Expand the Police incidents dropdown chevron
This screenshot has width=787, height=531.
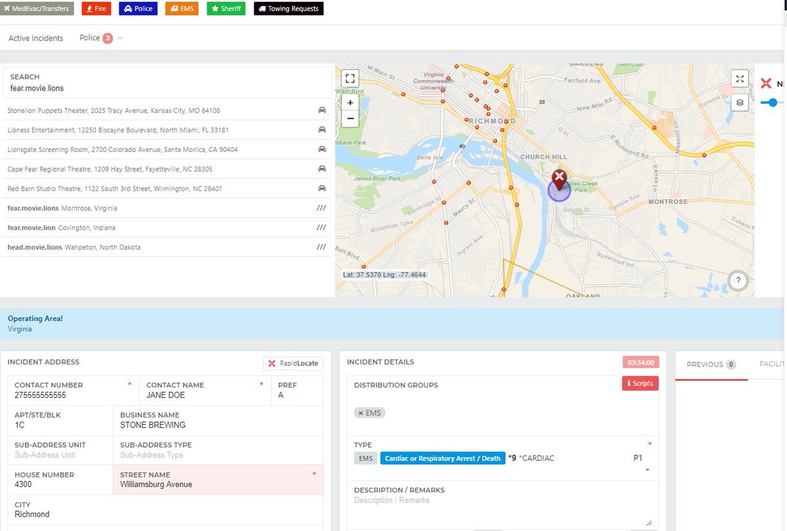120,38
